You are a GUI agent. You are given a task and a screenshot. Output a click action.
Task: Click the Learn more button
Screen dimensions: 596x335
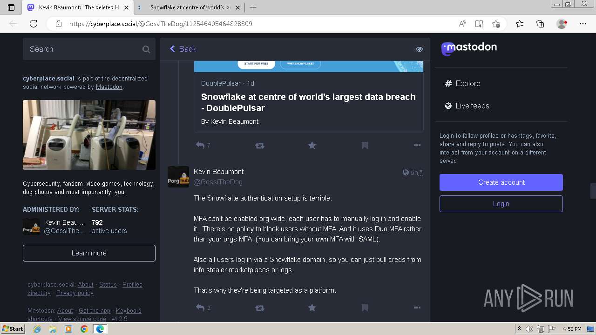coord(89,253)
